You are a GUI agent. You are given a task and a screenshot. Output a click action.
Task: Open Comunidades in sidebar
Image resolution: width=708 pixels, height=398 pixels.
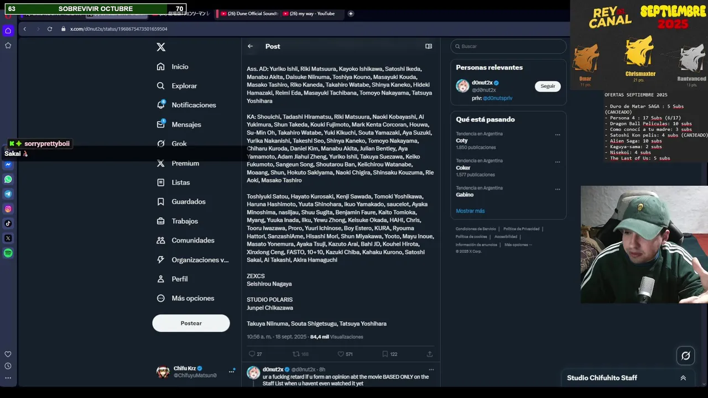[x=185, y=240]
